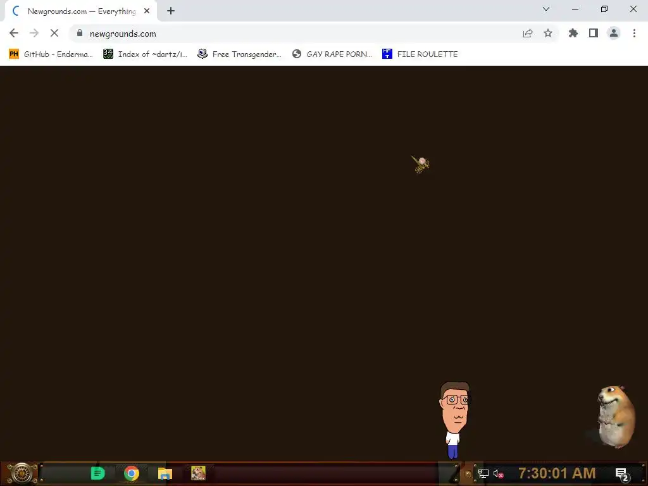
Task: Open File Explorer from the taskbar
Action: [165, 473]
